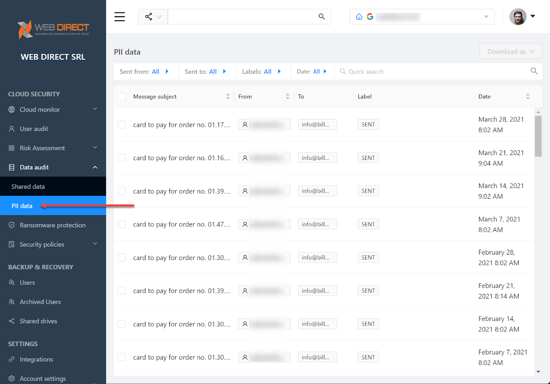Viewport: 550px width, 384px height.
Task: Click the Shared drives icon
Action: pos(12,321)
